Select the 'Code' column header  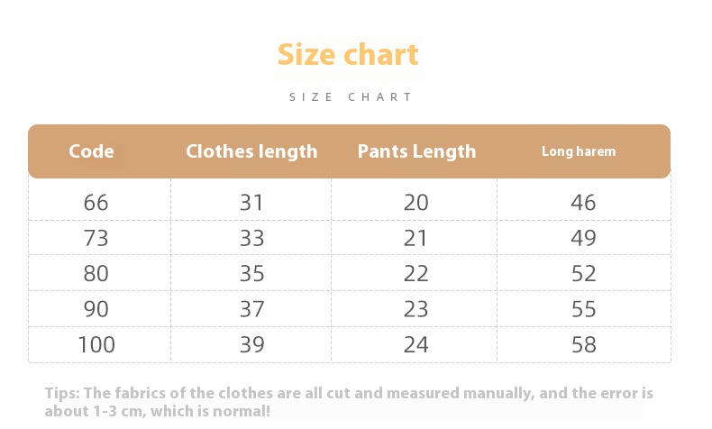click(92, 151)
